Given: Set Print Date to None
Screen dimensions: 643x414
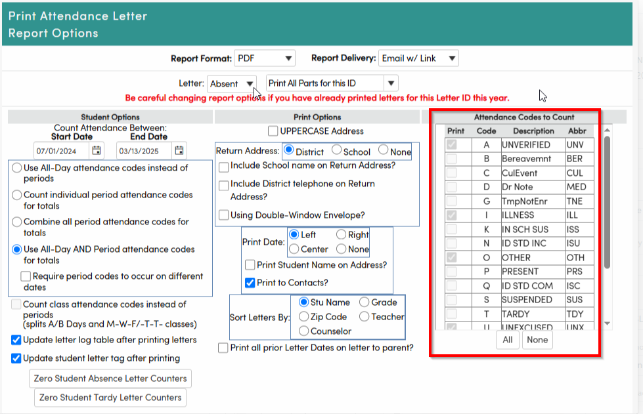Looking at the screenshot, I should [341, 249].
